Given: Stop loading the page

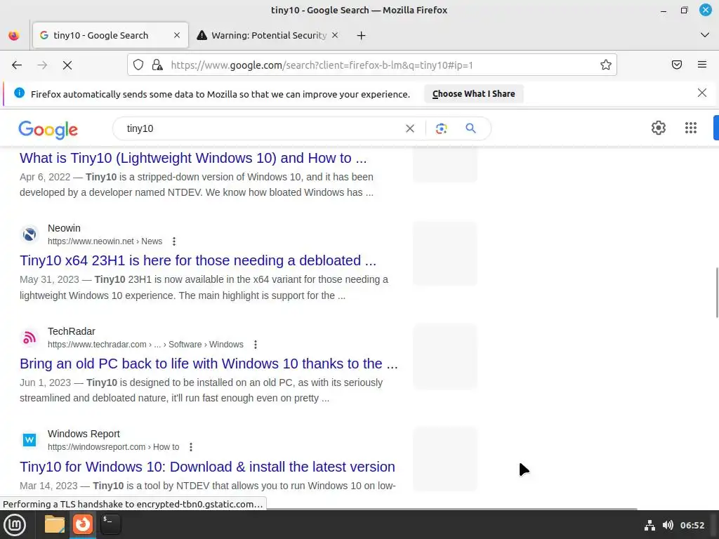Looking at the screenshot, I should 67,65.
